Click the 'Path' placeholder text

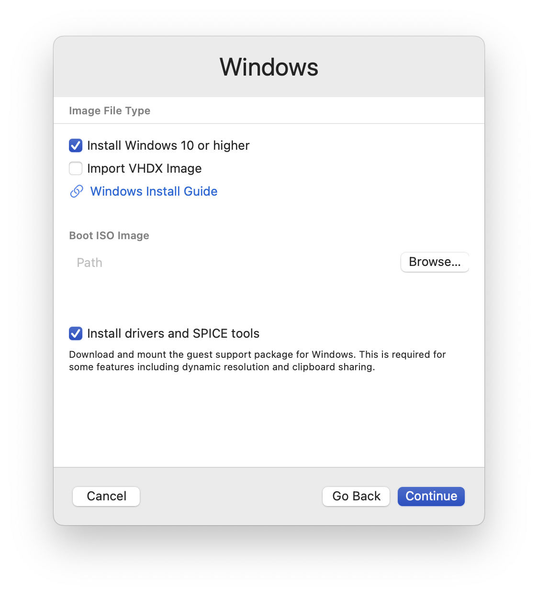coord(90,263)
